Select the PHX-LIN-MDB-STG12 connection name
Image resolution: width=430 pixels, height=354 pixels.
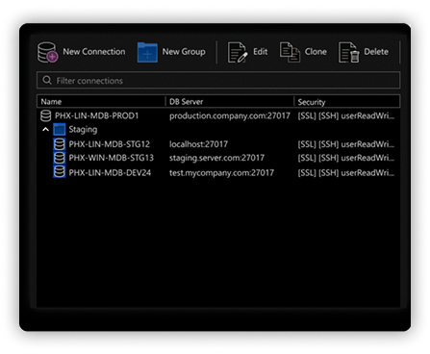tap(110, 144)
